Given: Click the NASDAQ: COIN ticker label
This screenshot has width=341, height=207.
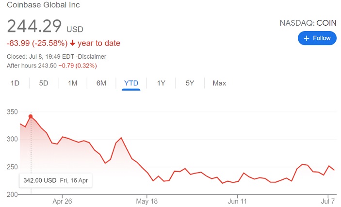Looking at the screenshot, I should (x=308, y=23).
